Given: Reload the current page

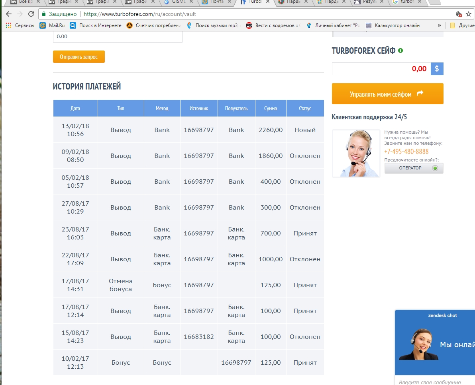Looking at the screenshot, I should tap(31, 14).
